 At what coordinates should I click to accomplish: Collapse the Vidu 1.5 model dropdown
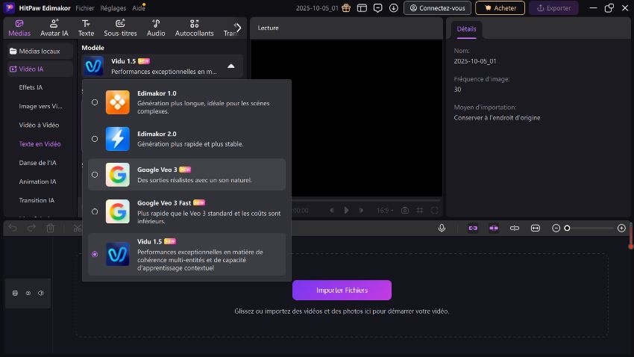[231, 66]
